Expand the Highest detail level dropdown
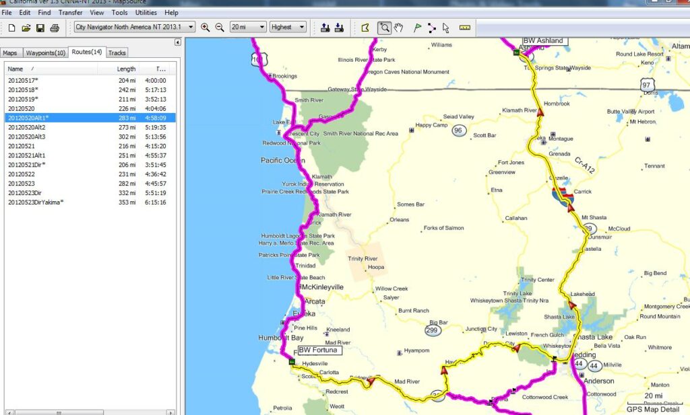Screen dimensions: 690x415 coord(301,28)
